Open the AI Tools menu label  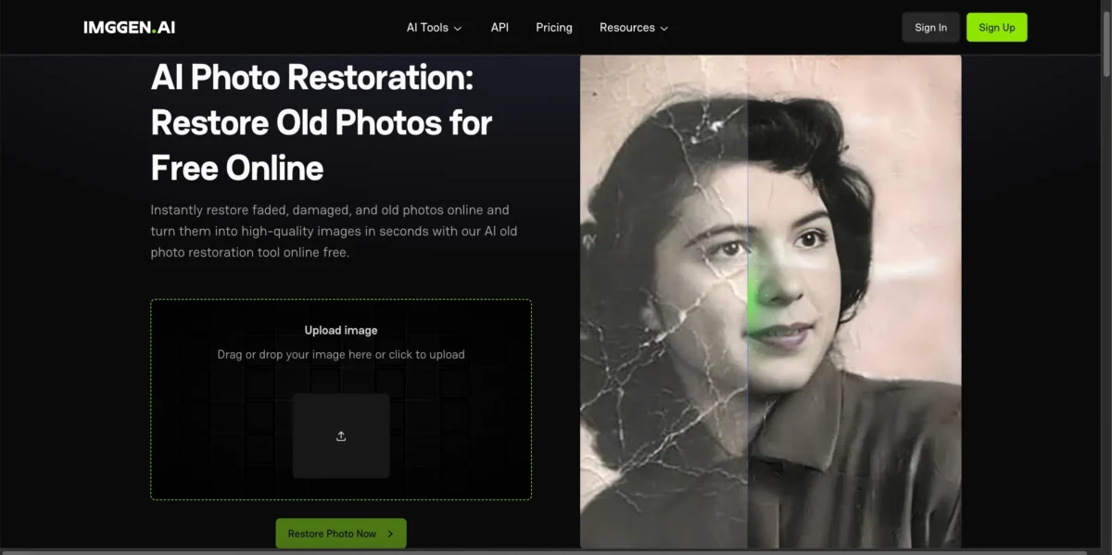[427, 28]
